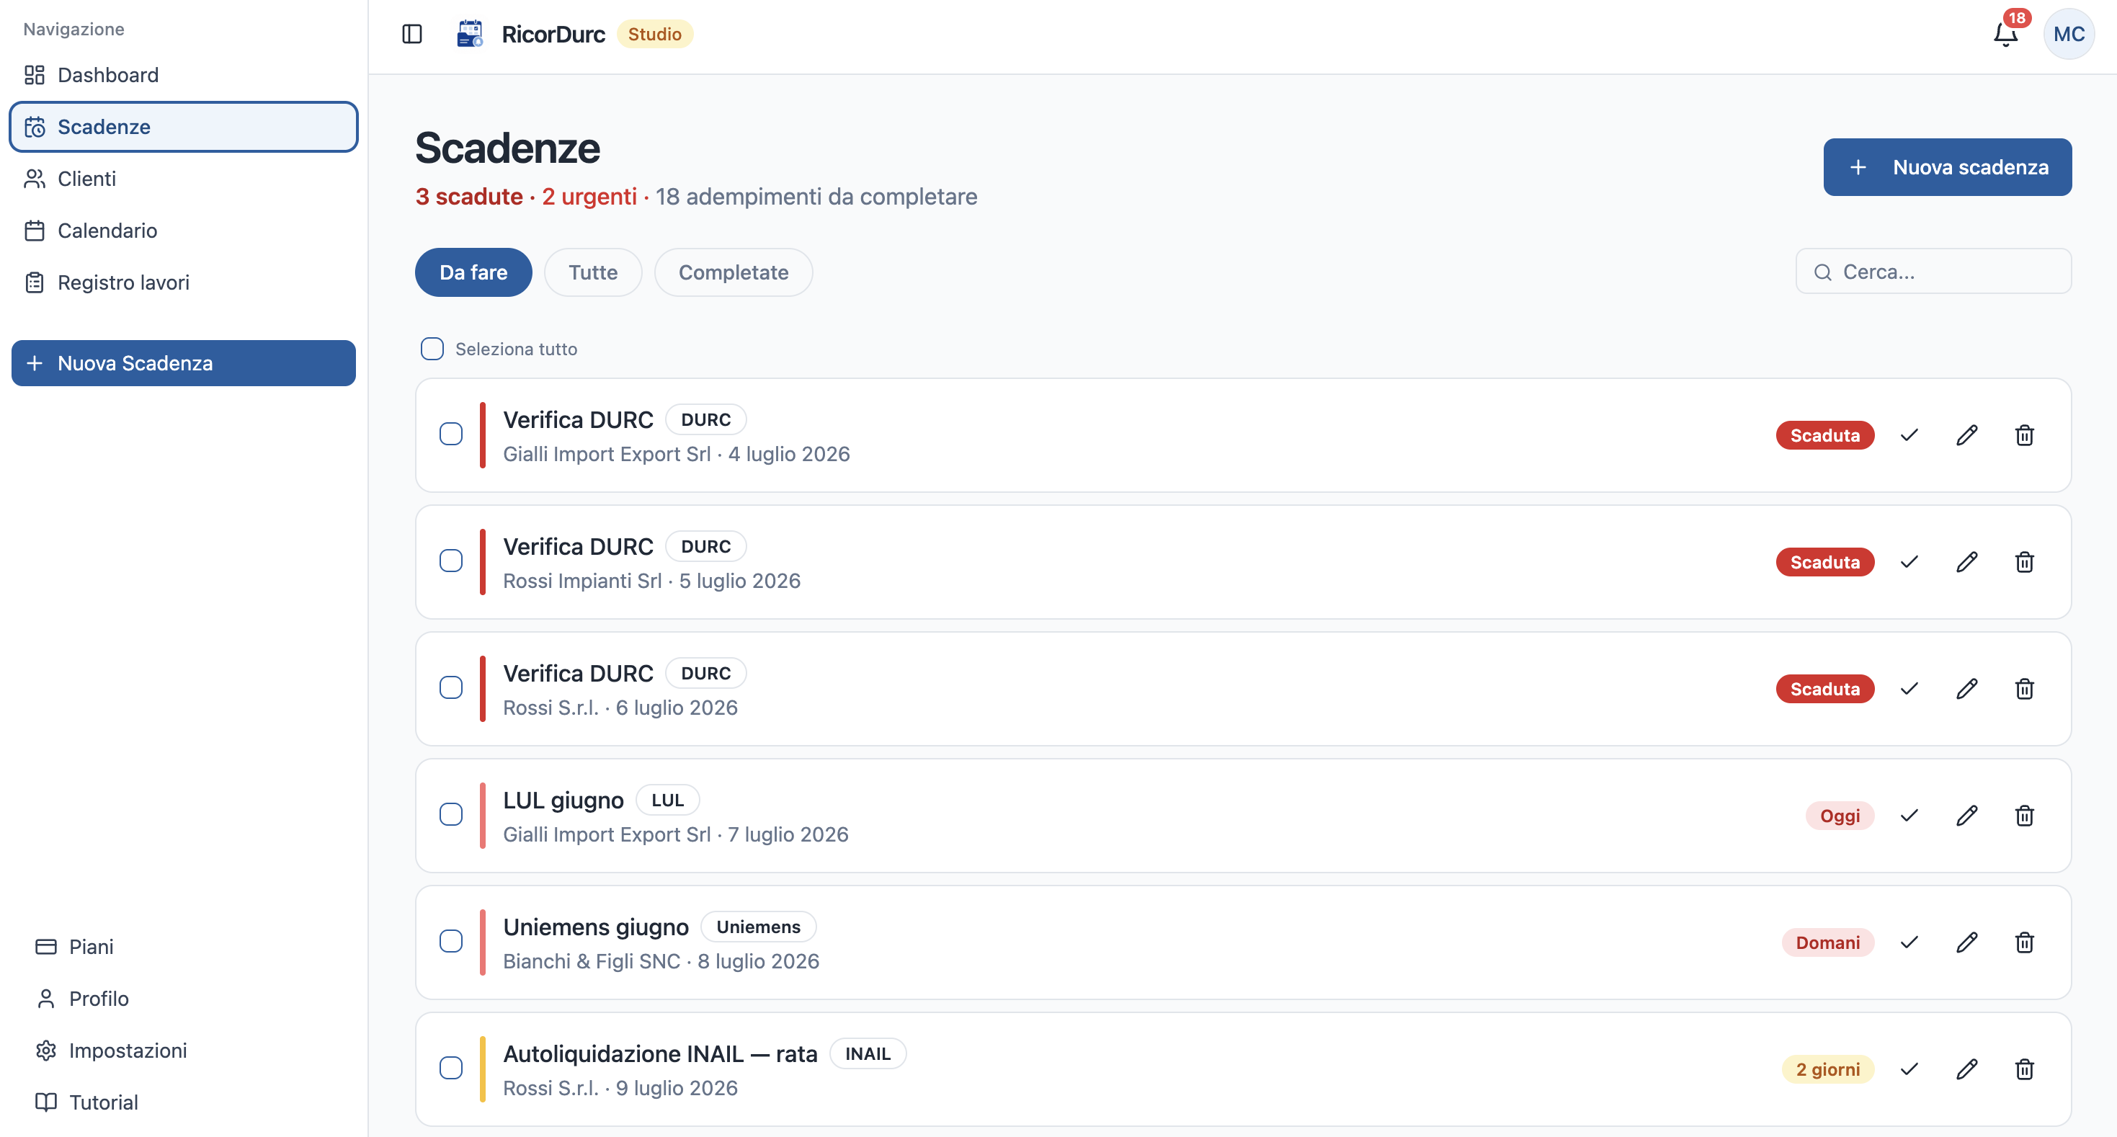
Task: Focus the Cerca search field
Action: point(1933,271)
